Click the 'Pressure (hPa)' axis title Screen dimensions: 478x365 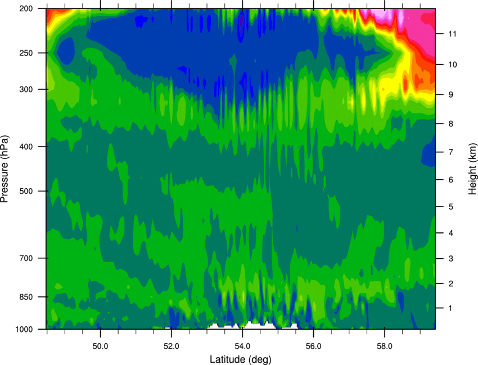tap(4, 168)
